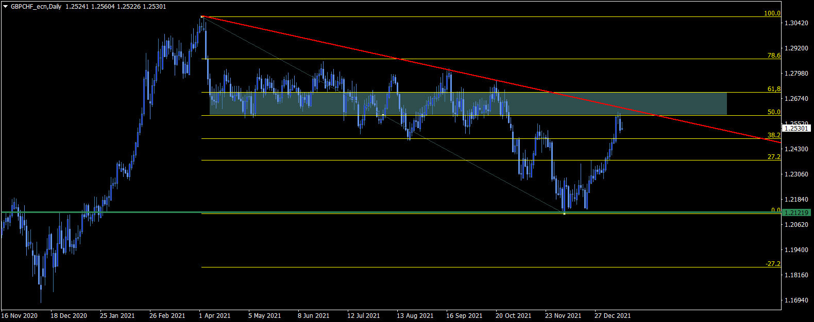The width and height of the screenshot is (814, 322).
Task: Click price scale value 1.29200
Action: [x=795, y=48]
